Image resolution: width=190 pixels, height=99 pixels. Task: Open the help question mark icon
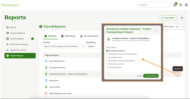[181, 5]
